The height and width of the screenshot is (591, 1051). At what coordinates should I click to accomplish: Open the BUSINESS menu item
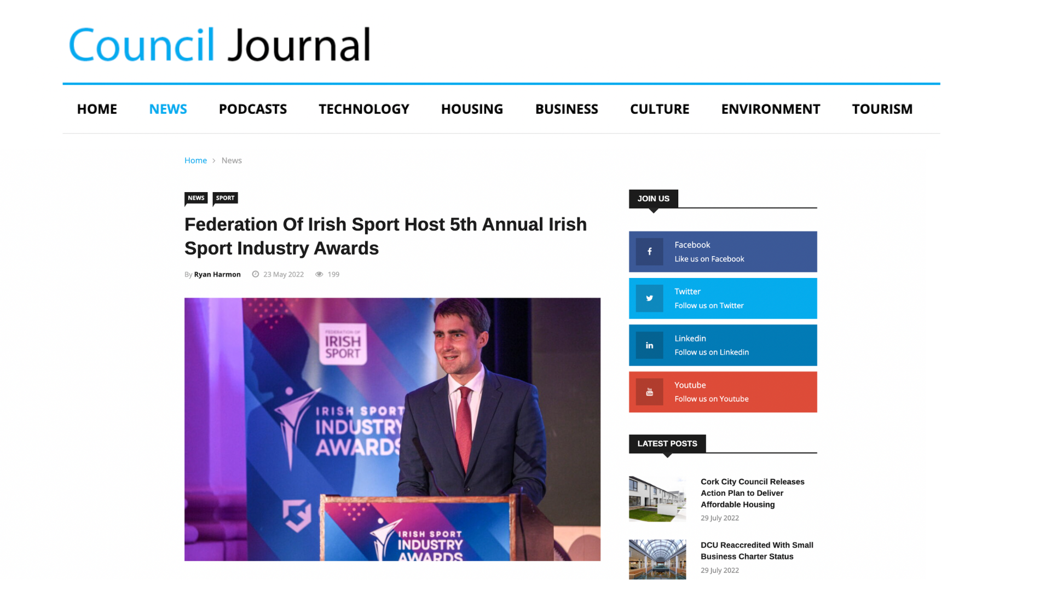567,109
